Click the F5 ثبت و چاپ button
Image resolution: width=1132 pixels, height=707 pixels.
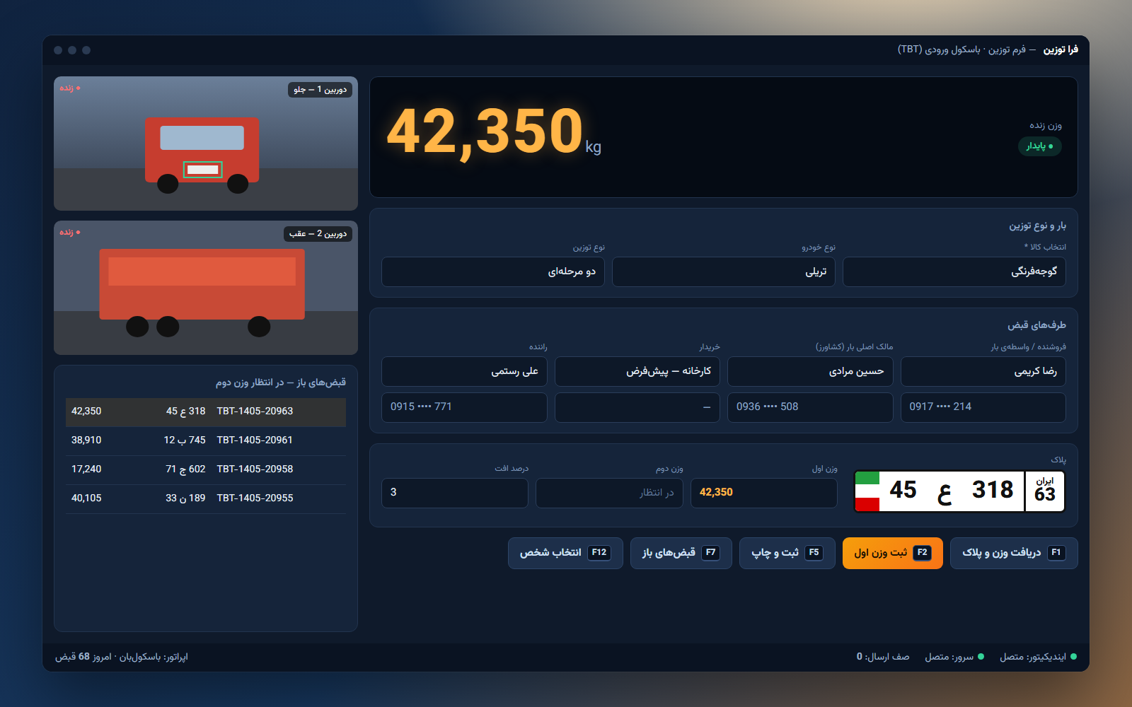pos(787,553)
